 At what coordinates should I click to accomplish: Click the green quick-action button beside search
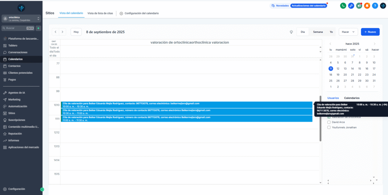[38, 28]
